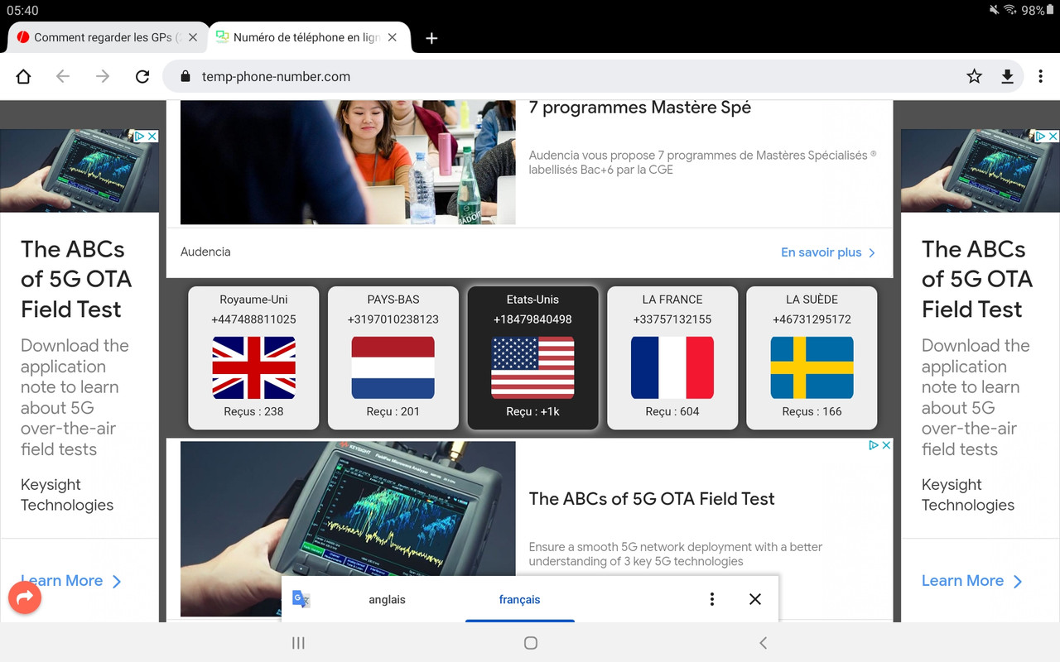Close the left sidebar ad

pyautogui.click(x=152, y=136)
